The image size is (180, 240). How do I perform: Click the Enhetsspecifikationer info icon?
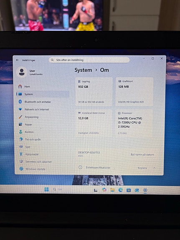[x=80, y=167]
